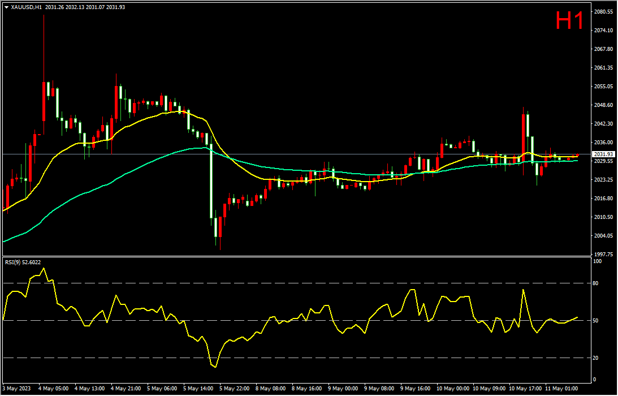Click the 5 May 06:00 time axis label
Screen dimensions: 618x396
pos(162,389)
